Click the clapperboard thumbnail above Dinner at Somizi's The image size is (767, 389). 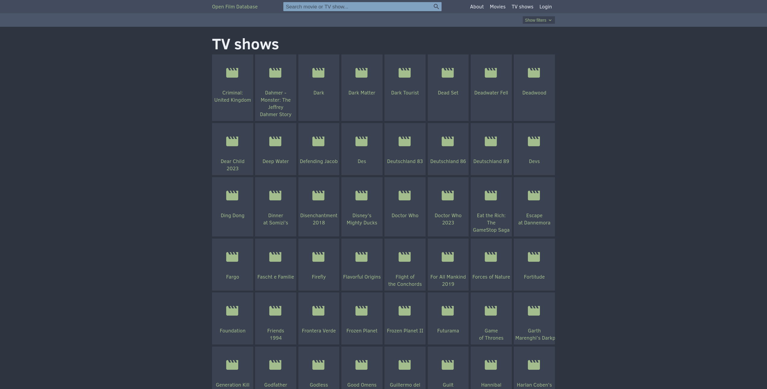(x=275, y=195)
